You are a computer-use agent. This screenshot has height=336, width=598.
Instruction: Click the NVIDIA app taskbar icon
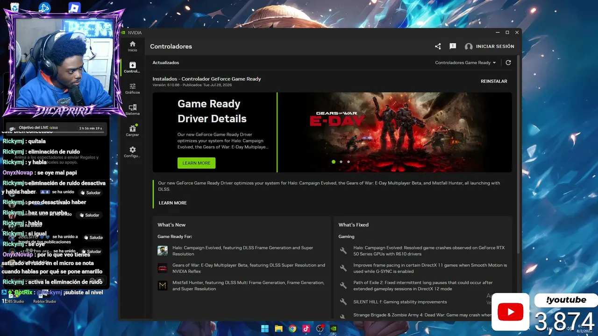334,329
